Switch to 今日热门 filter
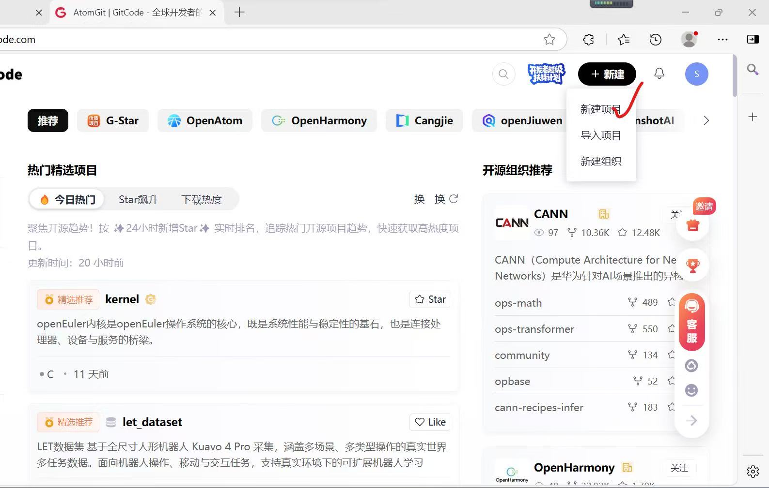769x488 pixels. point(67,199)
